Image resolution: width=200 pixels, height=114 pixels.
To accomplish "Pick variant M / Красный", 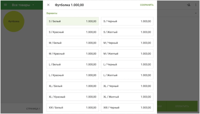I will [x=73, y=54].
